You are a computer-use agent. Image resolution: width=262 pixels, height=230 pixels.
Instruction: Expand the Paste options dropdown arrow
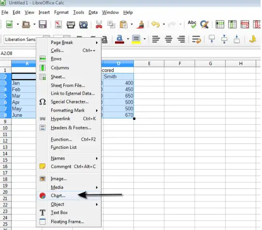(132, 24)
